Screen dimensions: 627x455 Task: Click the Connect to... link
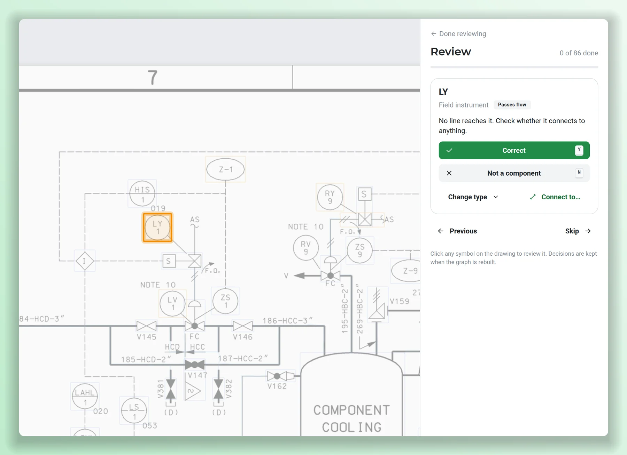555,197
